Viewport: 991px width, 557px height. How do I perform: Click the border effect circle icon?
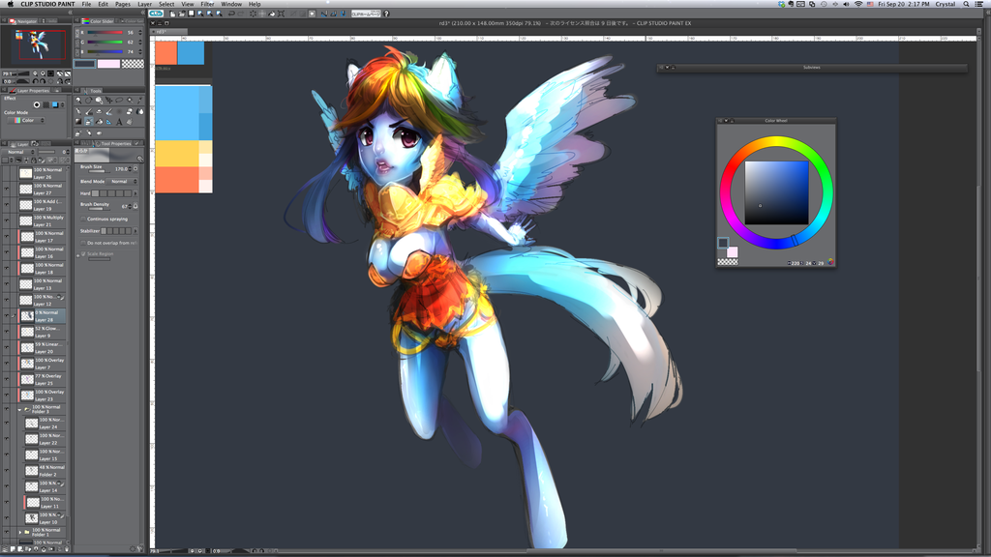(37, 104)
